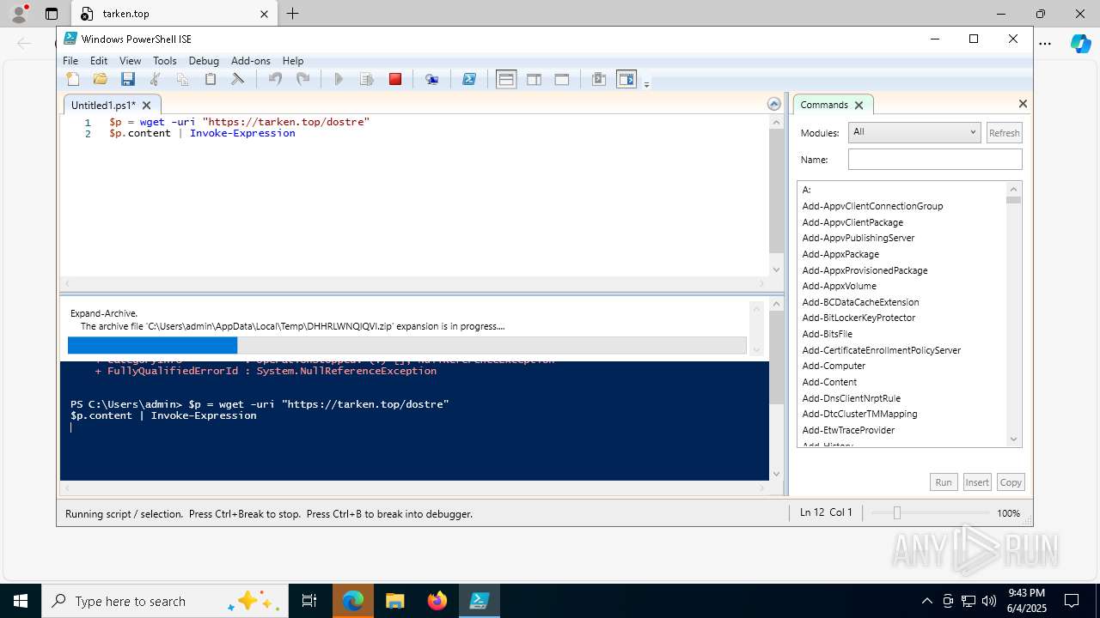Viewport: 1100px width, 618px height.
Task: Select Add-AppxPackage in the commands list
Action: click(x=840, y=254)
